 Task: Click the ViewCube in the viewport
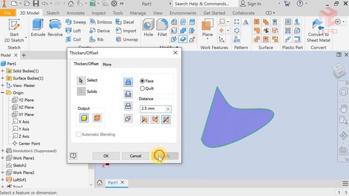click(339, 71)
